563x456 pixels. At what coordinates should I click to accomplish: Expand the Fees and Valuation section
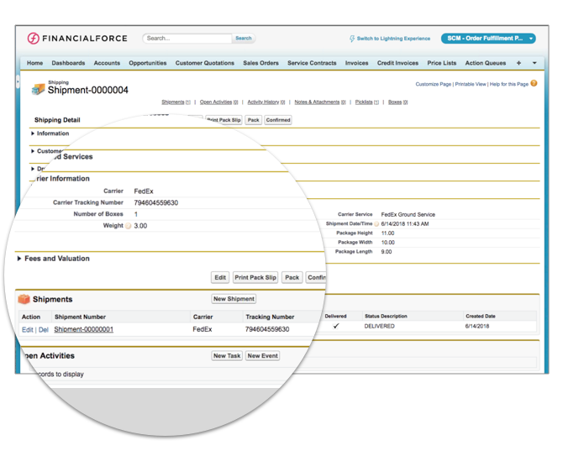coord(19,259)
